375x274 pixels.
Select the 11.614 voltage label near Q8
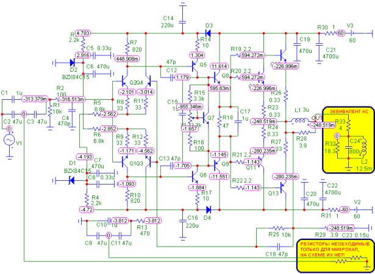219,66
